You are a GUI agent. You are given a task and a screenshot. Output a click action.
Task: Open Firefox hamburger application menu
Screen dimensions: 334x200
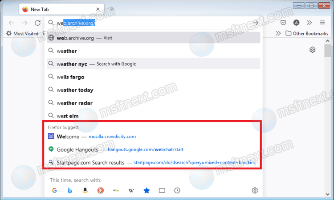coord(322,23)
